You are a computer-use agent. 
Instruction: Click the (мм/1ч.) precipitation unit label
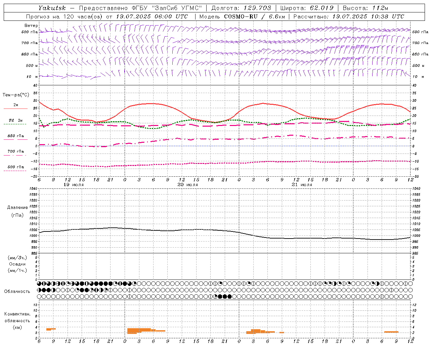17,270
